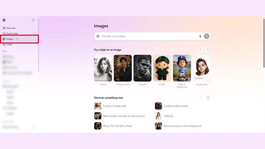Click the image icon in prompt box
The image size is (265, 149).
click(x=98, y=36)
